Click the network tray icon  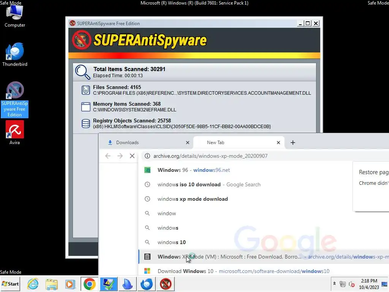pos(343,284)
